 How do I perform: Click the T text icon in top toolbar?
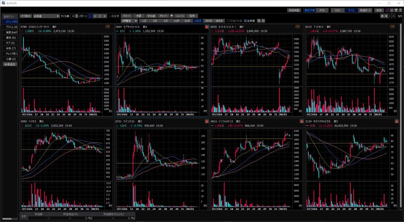tap(396, 10)
